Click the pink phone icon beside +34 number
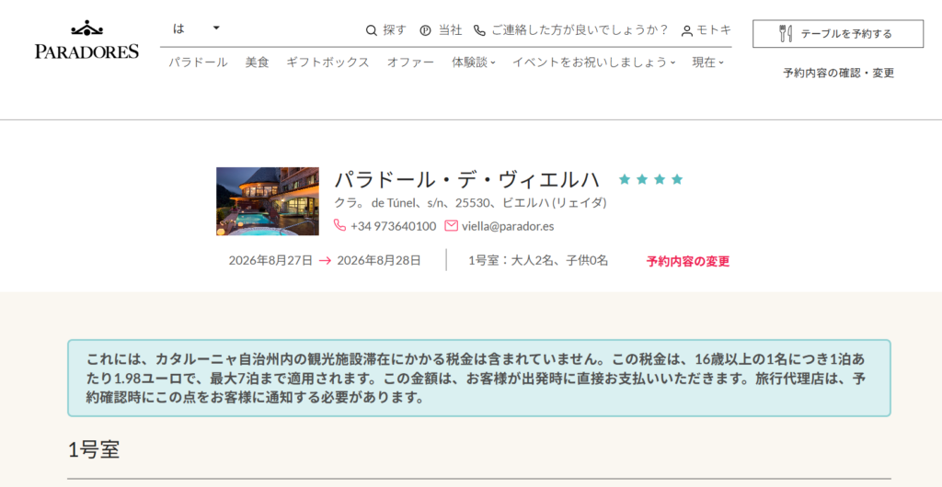This screenshot has width=942, height=487. pyautogui.click(x=340, y=225)
